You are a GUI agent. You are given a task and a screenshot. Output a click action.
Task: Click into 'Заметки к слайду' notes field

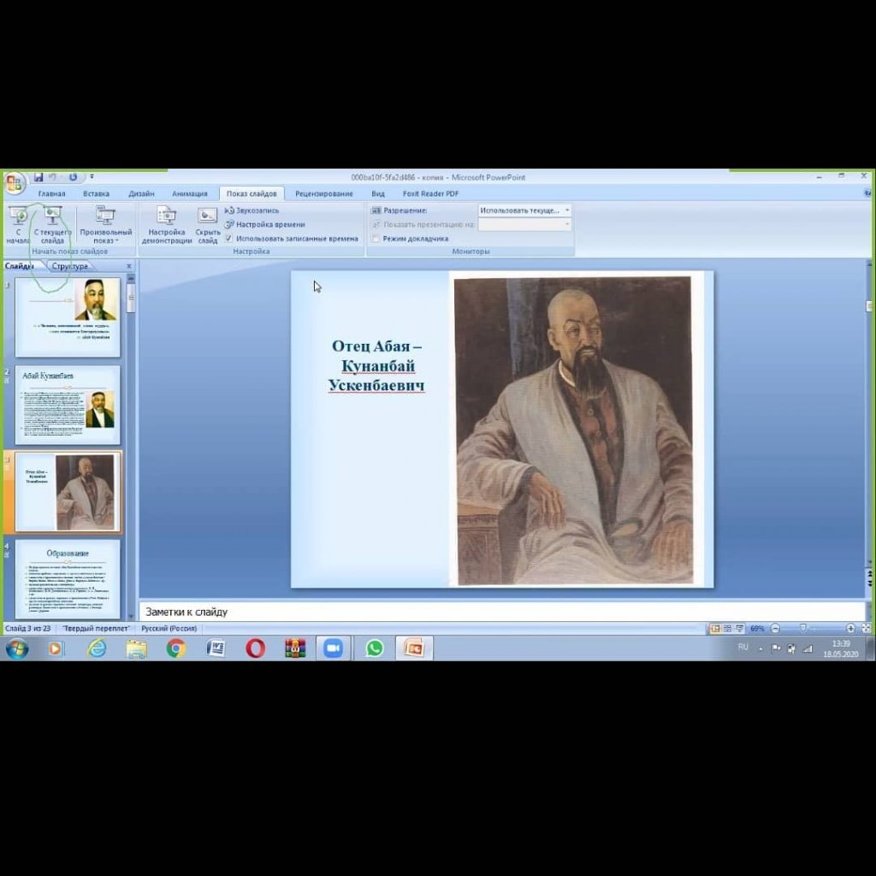501,612
